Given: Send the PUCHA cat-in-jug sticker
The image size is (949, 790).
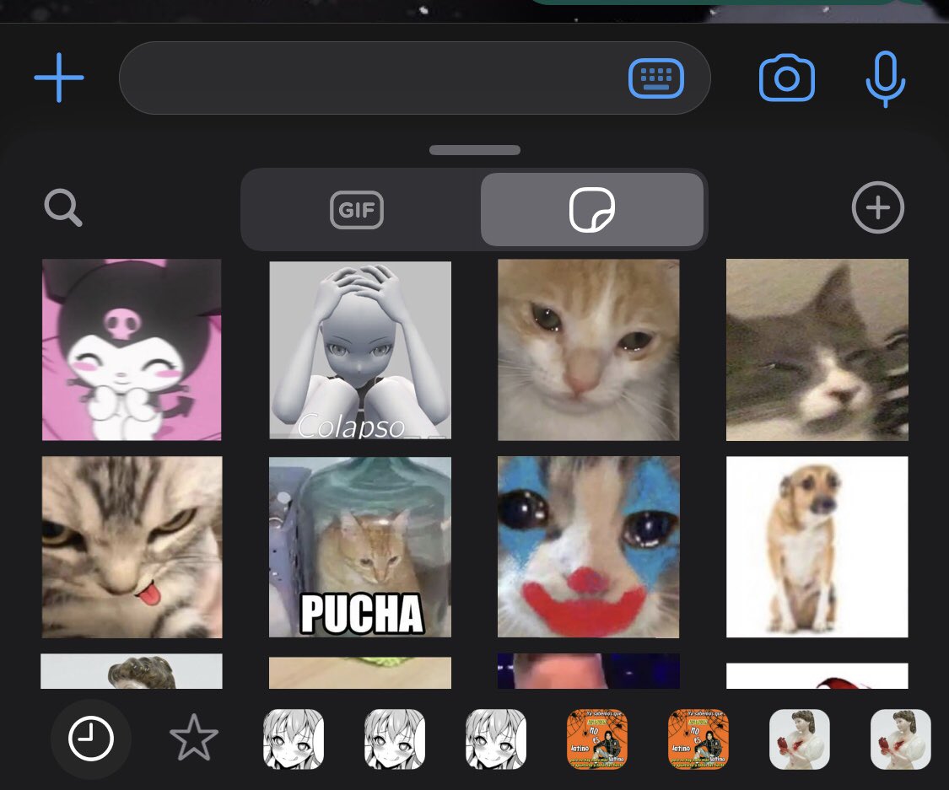Looking at the screenshot, I should (x=360, y=547).
